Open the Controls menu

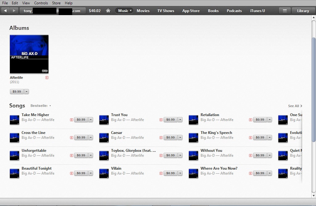point(41,3)
